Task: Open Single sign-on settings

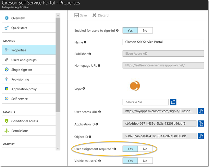Action: tap(29, 70)
